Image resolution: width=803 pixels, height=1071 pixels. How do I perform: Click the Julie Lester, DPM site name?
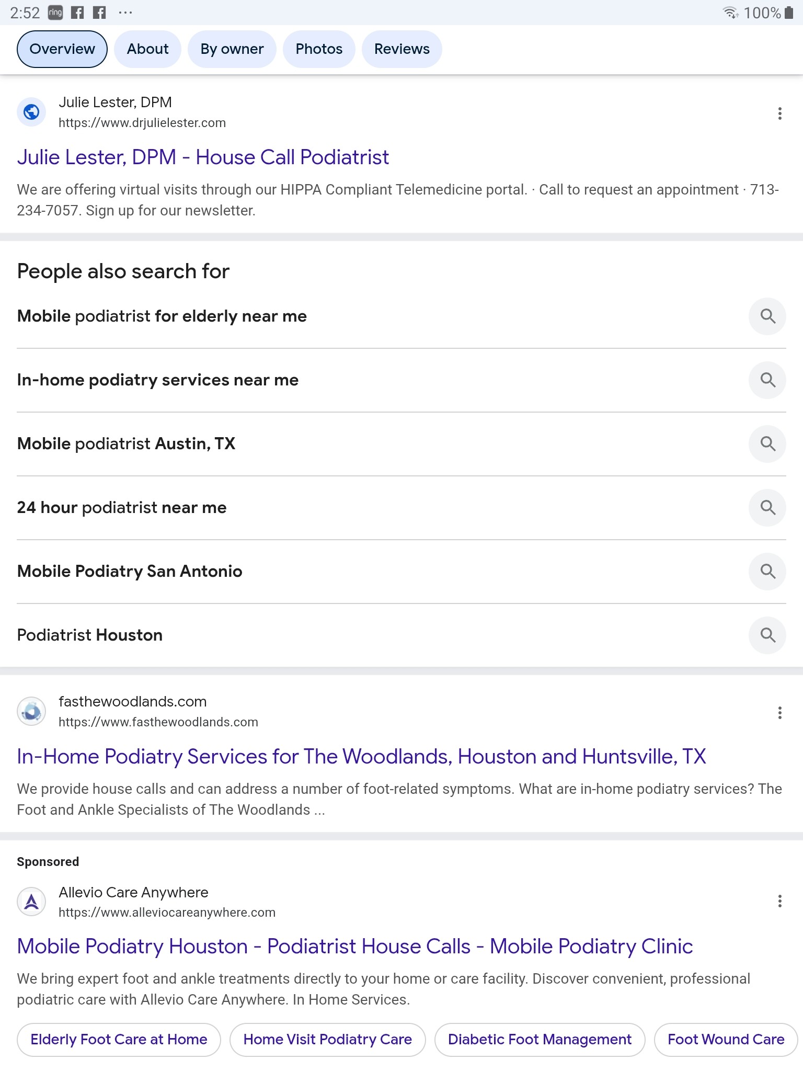coord(115,102)
